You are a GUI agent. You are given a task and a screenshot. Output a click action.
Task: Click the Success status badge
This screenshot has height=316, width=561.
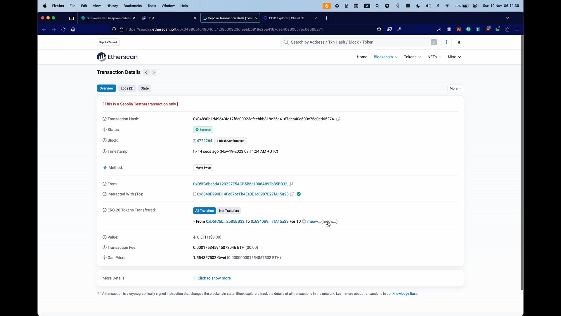coord(203,130)
